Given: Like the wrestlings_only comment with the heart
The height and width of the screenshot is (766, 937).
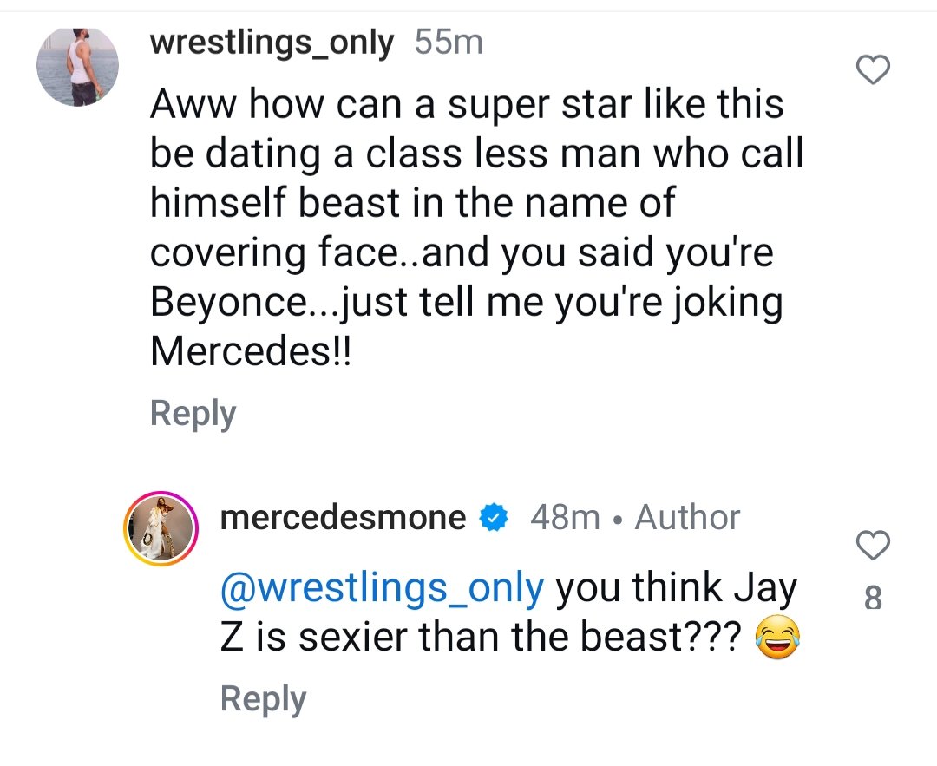Looking at the screenshot, I should click(873, 70).
